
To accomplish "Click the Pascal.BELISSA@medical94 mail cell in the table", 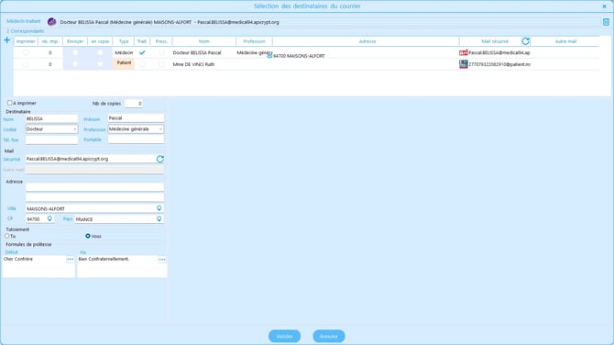I will click(x=499, y=52).
